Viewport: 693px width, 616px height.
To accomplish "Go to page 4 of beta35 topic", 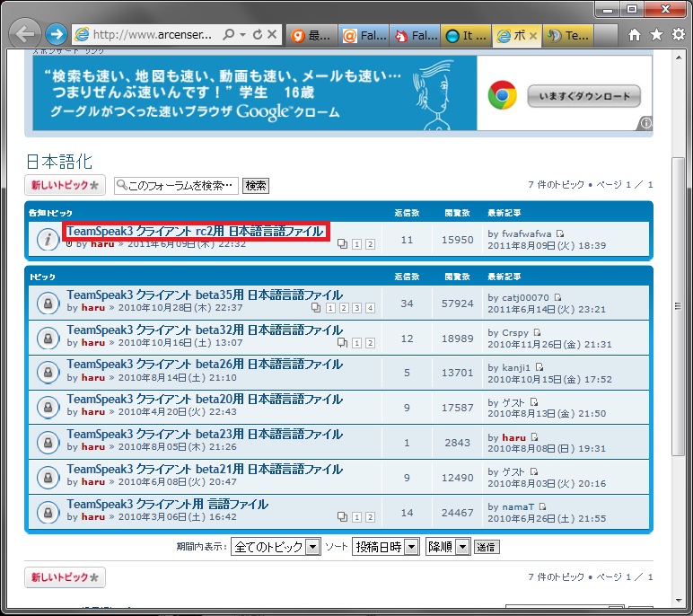I will click(371, 308).
